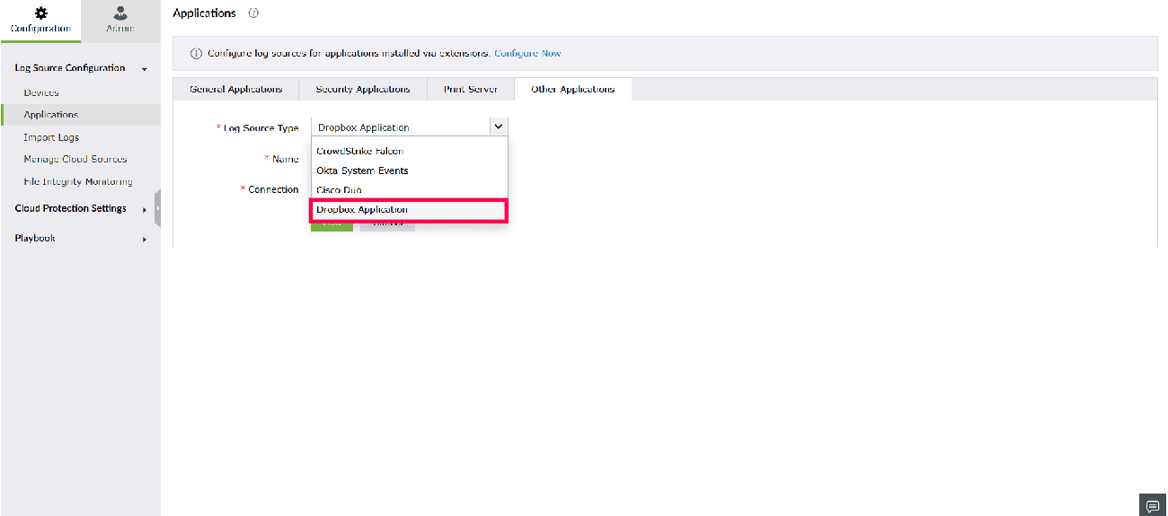Select the Other Applications tab
Image resolution: width=1168 pixels, height=516 pixels.
click(573, 90)
